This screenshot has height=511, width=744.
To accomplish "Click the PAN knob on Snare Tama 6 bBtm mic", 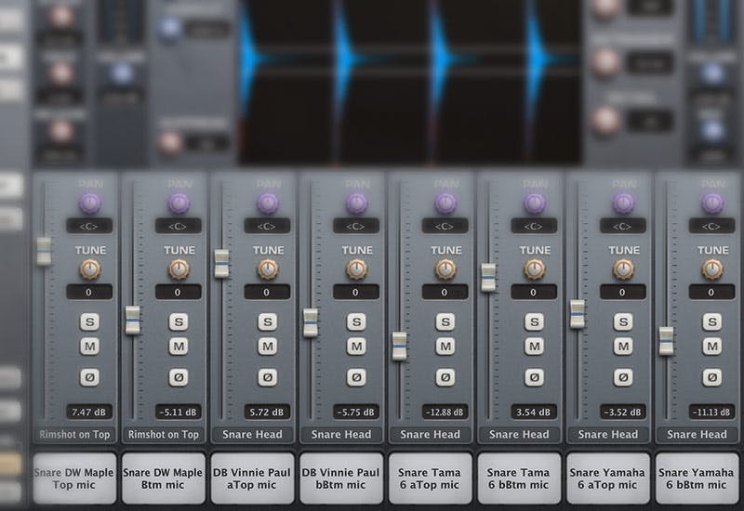I will [535, 203].
